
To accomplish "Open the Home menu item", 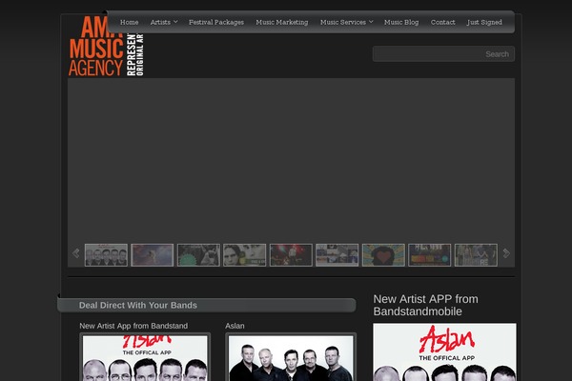I will point(129,22).
